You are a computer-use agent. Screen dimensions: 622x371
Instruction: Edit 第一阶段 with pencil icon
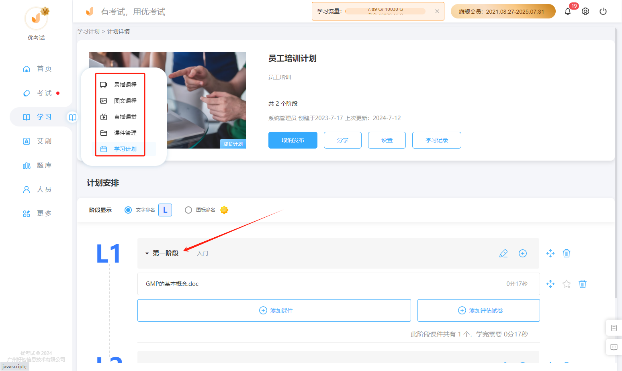[x=503, y=253]
